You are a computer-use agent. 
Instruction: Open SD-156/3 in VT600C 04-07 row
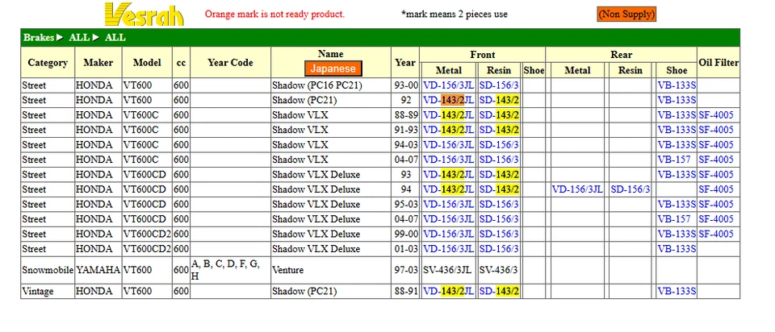click(499, 160)
